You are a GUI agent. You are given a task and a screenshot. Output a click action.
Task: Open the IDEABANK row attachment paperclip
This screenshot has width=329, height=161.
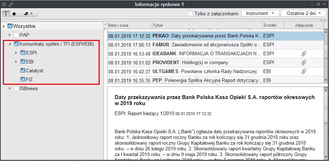tap(304, 54)
